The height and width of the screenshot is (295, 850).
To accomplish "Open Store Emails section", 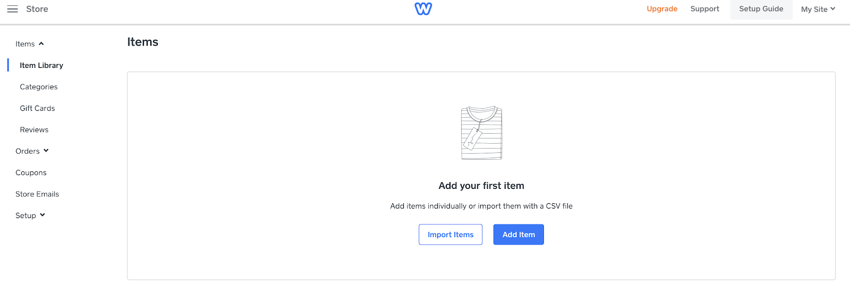I will click(37, 194).
